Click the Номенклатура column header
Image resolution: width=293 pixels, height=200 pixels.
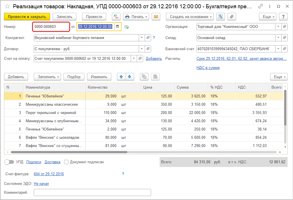[x=54, y=87]
